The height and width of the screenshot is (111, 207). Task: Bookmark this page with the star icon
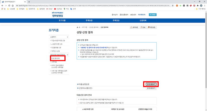tap(173, 5)
